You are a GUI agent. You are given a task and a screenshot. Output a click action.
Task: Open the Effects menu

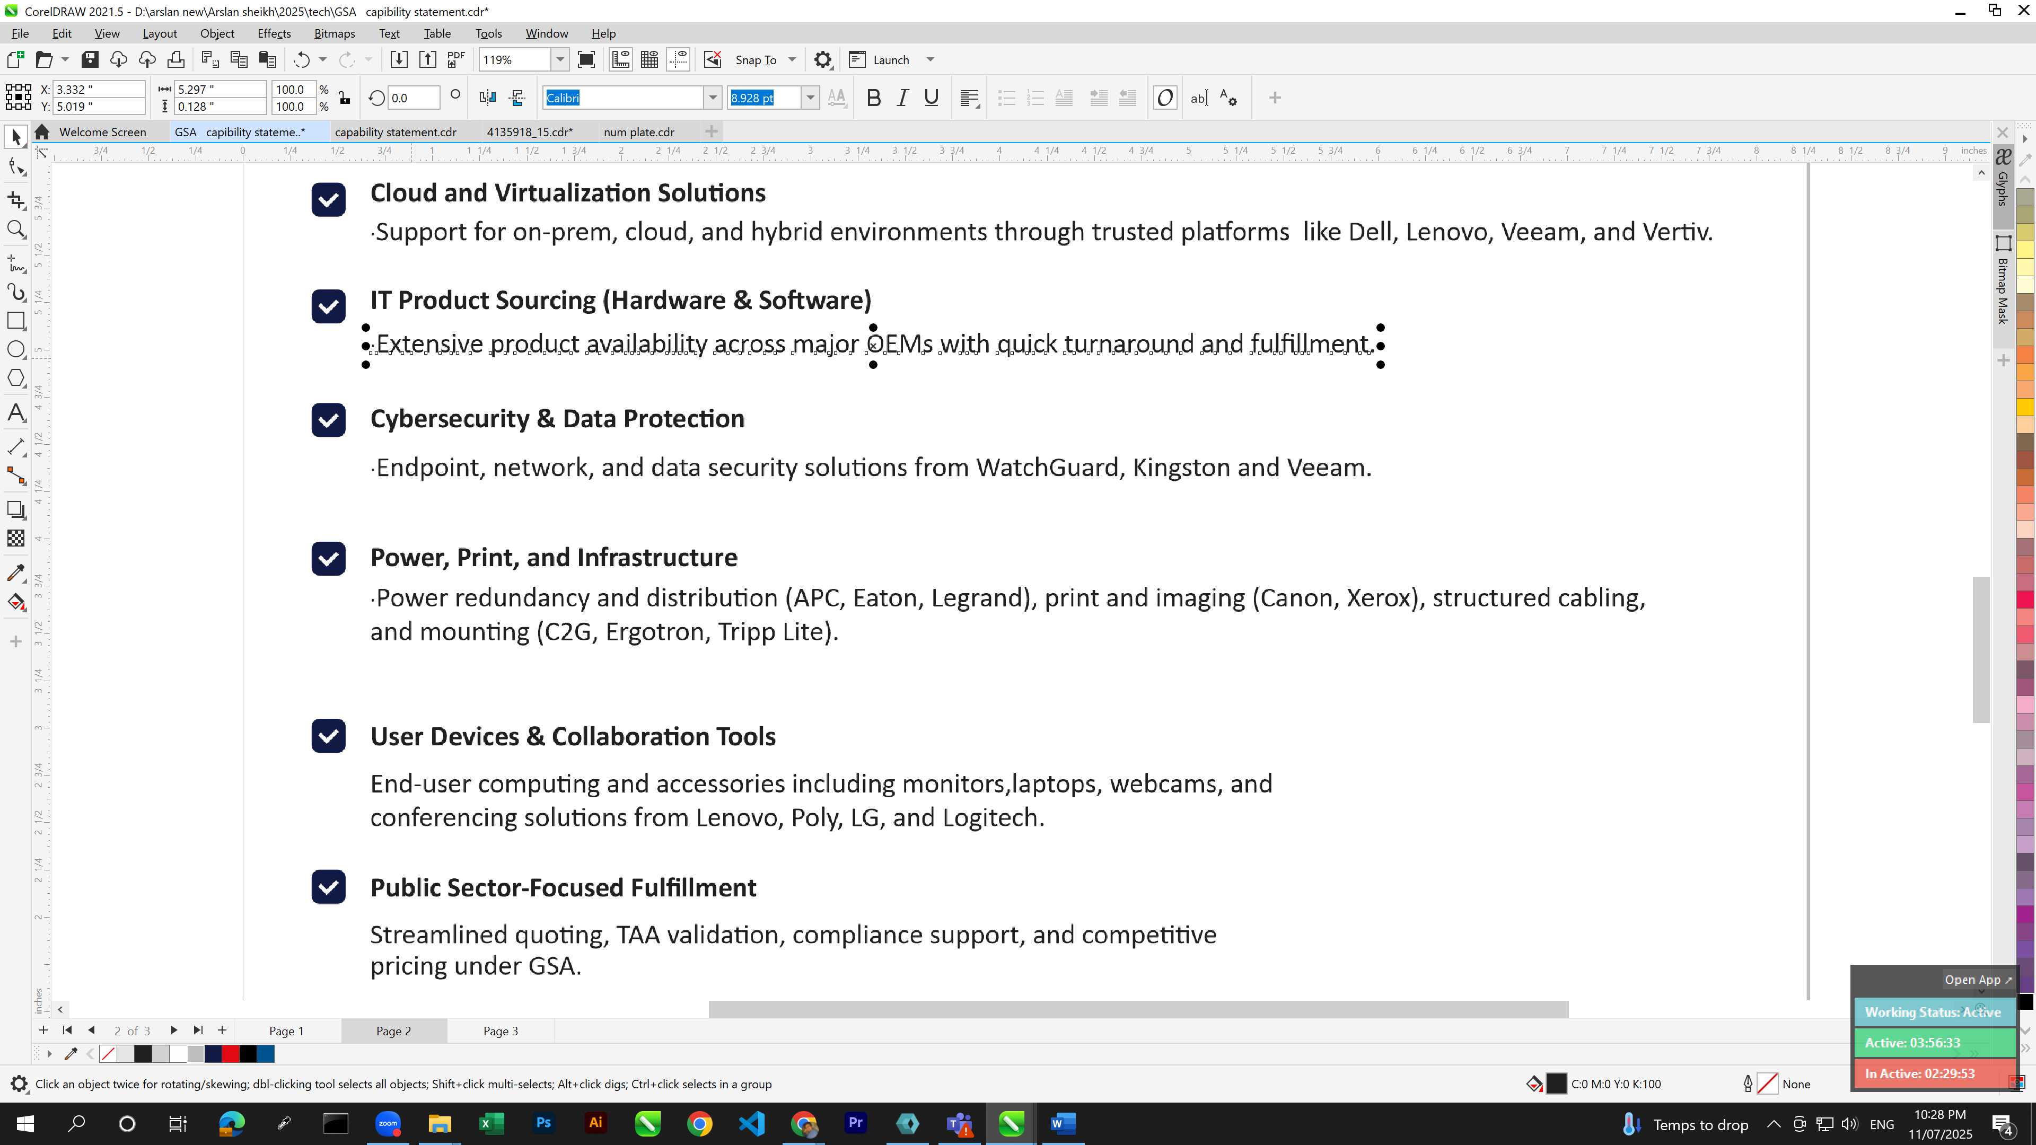click(x=274, y=33)
